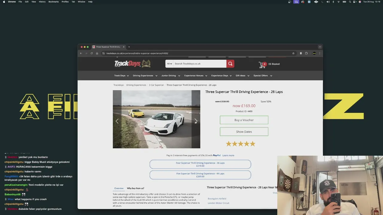Open the Apple menu

pos(4,2)
